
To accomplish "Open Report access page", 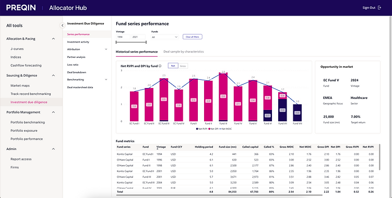I will point(21,159).
